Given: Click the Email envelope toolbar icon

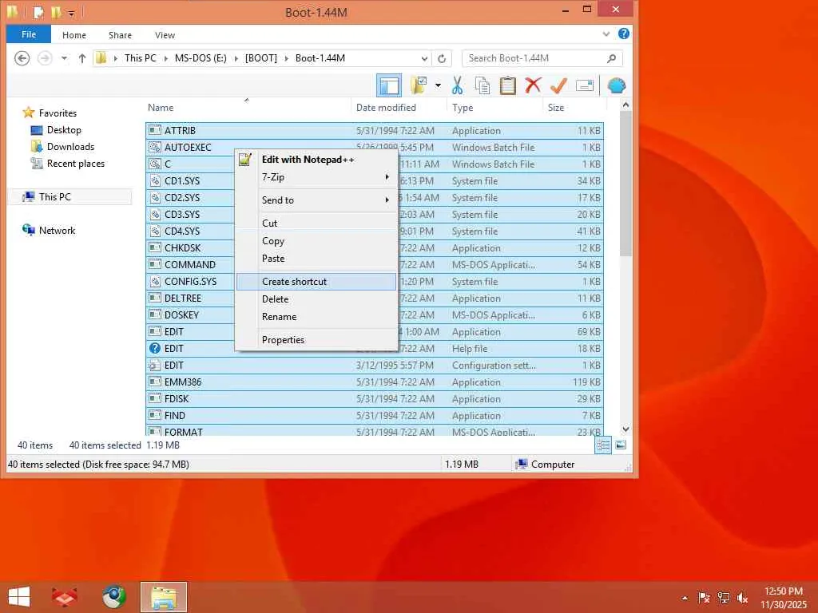Looking at the screenshot, I should (x=584, y=85).
